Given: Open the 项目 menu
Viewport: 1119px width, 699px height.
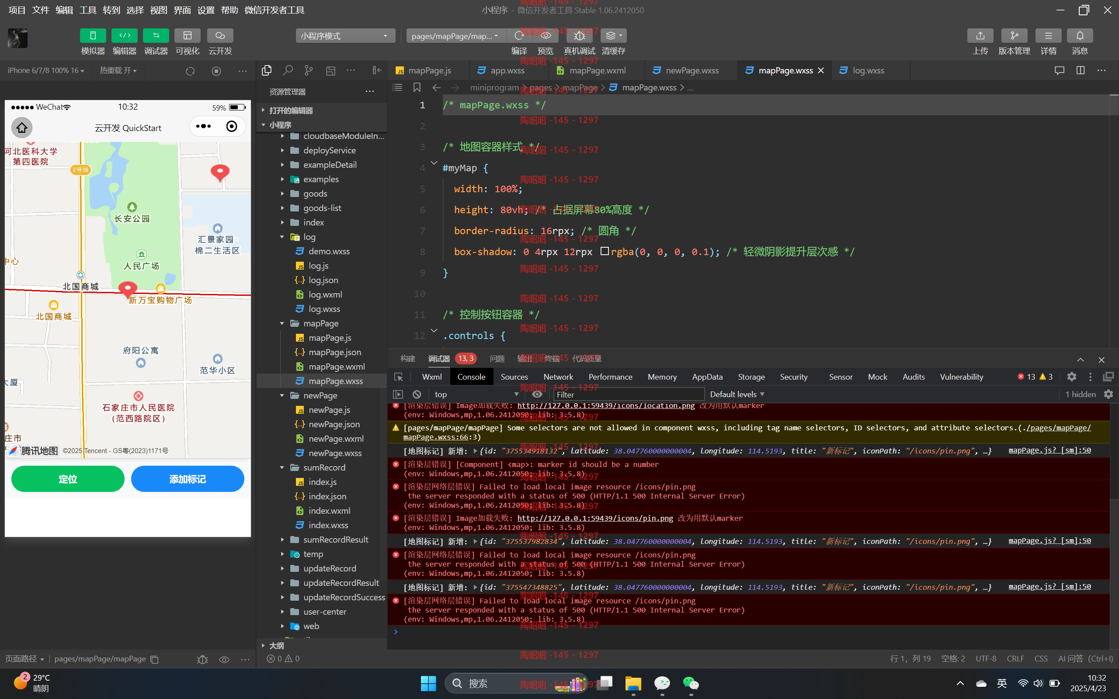Looking at the screenshot, I should [17, 10].
